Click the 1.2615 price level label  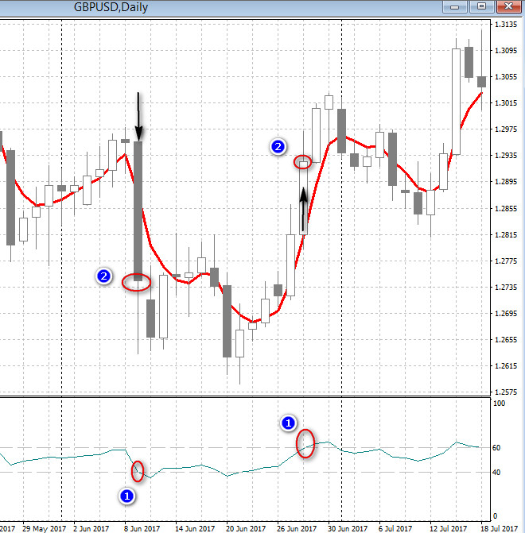506,366
